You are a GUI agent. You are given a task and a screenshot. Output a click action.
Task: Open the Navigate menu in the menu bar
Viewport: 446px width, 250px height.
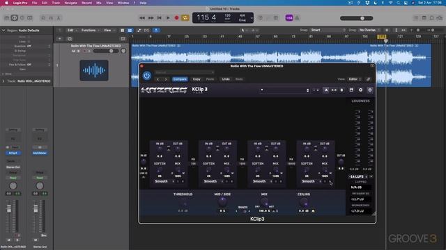[x=70, y=3]
